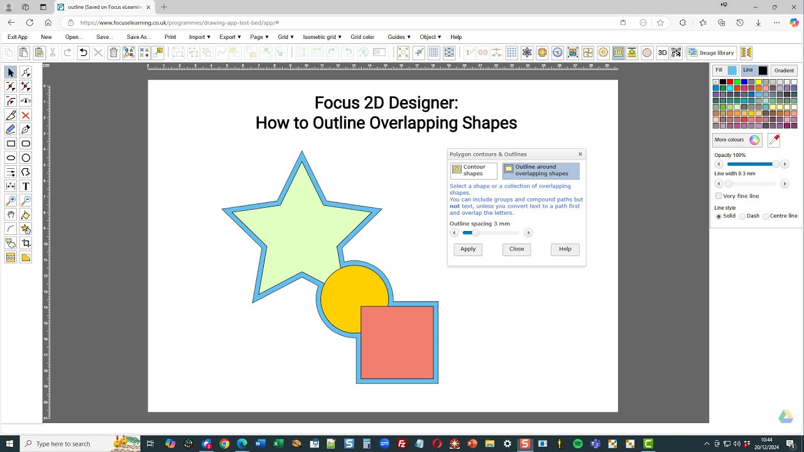Decrease outline spacing with left arrow
The width and height of the screenshot is (804, 452).
(454, 233)
